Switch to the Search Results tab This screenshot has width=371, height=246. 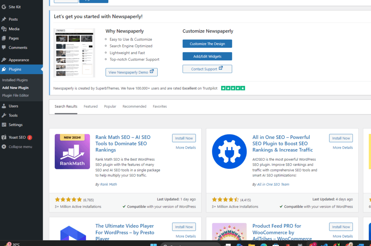click(66, 106)
